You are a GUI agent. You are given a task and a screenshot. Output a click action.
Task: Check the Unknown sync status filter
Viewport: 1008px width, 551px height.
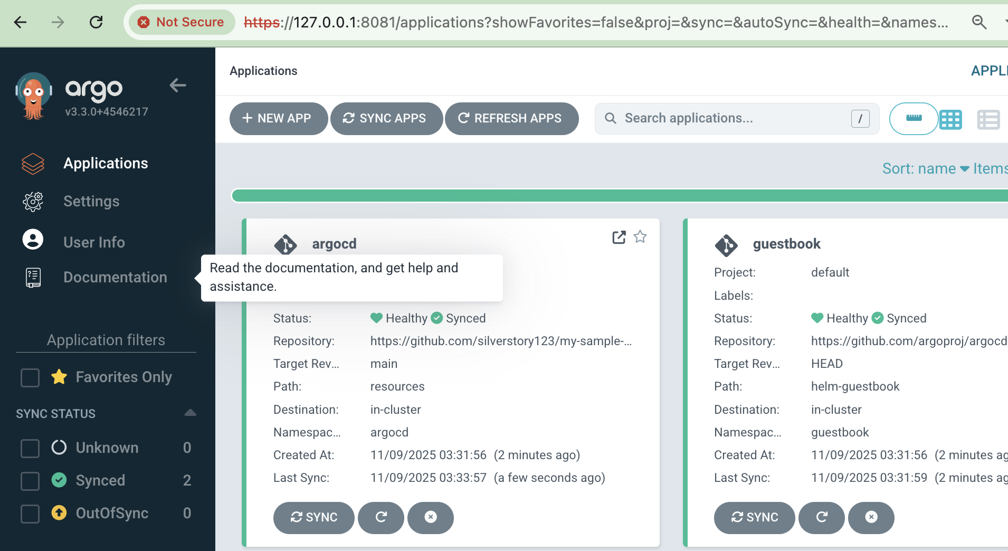[30, 448]
